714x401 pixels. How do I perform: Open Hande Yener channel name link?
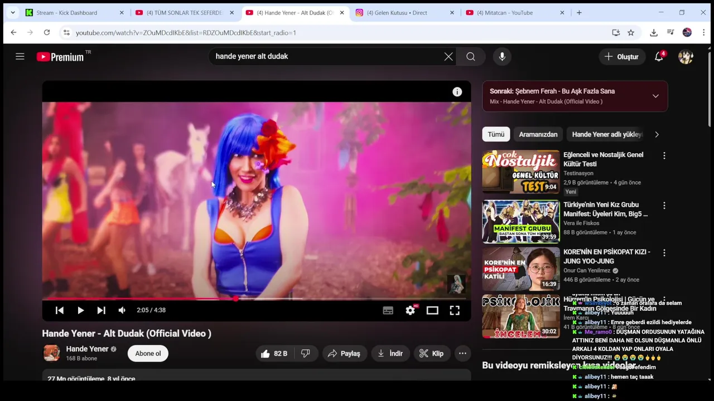pyautogui.click(x=87, y=349)
